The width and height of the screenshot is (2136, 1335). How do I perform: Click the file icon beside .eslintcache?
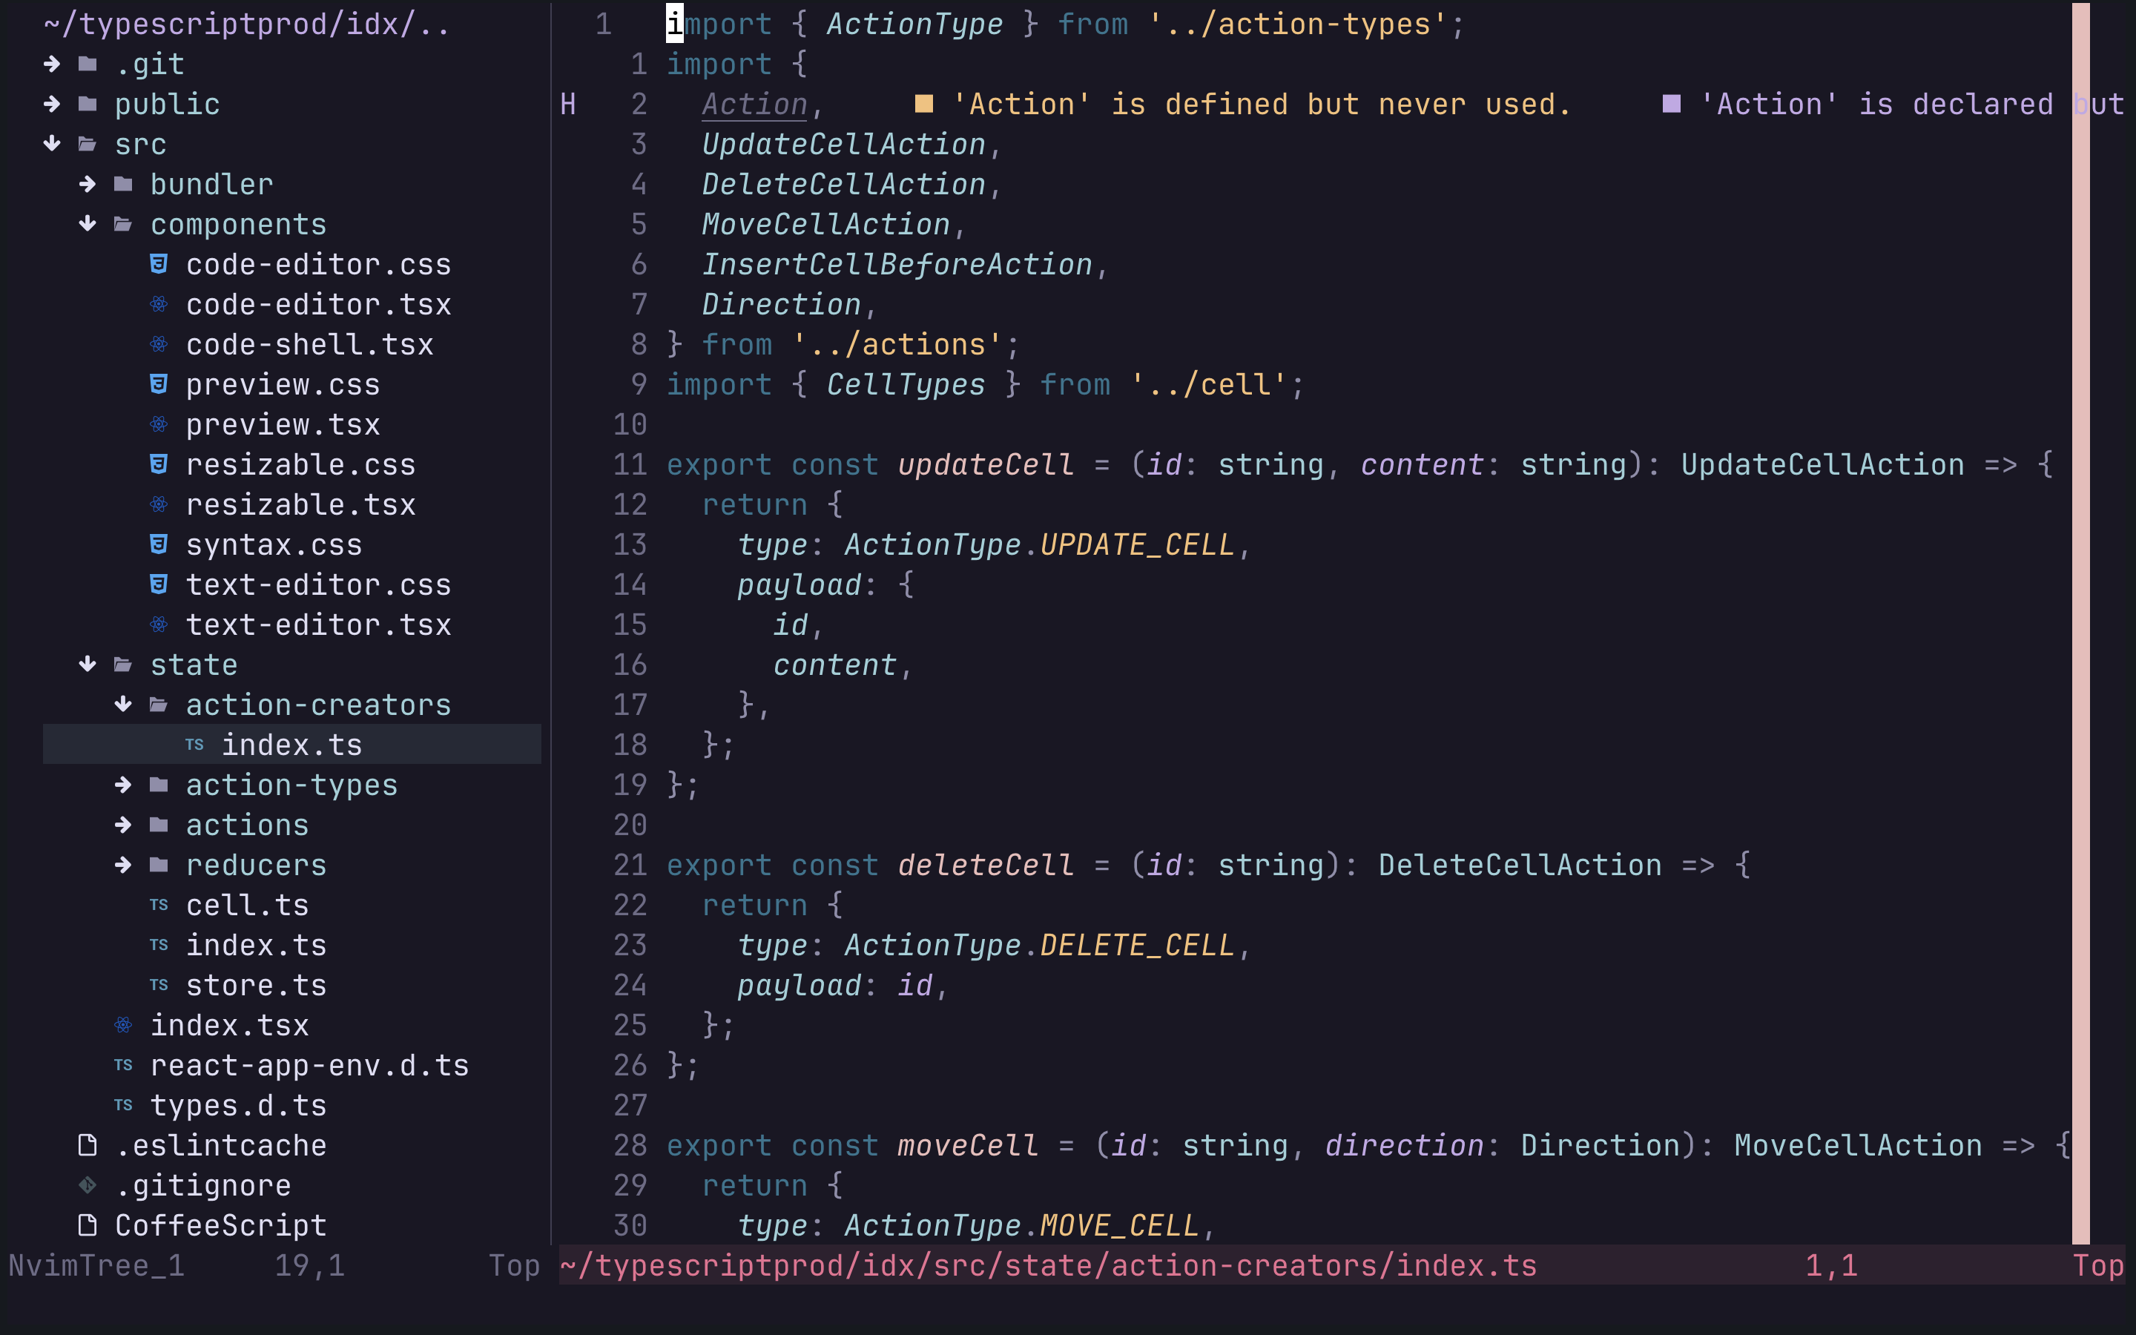(x=88, y=1145)
